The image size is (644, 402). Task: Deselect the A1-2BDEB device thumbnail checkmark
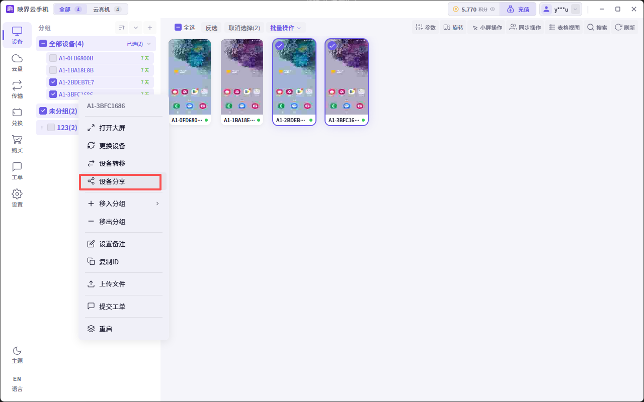click(280, 46)
